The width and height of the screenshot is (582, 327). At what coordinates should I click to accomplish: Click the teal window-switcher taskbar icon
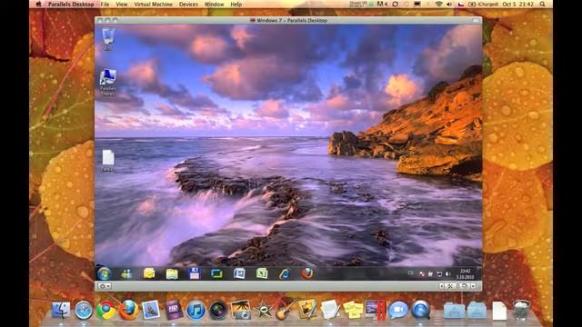point(216,273)
